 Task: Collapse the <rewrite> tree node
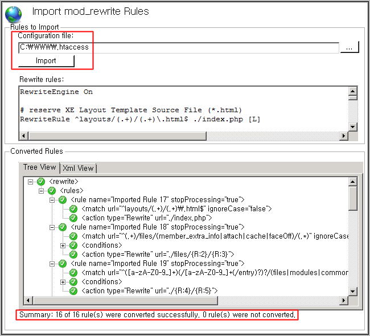coord(30,182)
